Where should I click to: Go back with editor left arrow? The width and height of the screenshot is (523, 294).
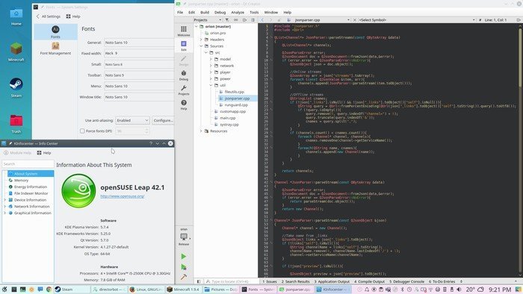262,20
